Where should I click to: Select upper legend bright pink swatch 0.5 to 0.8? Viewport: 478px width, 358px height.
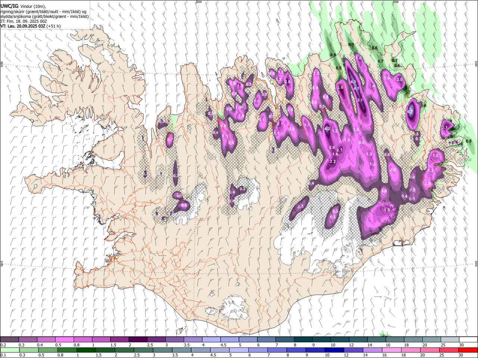click(x=64, y=340)
